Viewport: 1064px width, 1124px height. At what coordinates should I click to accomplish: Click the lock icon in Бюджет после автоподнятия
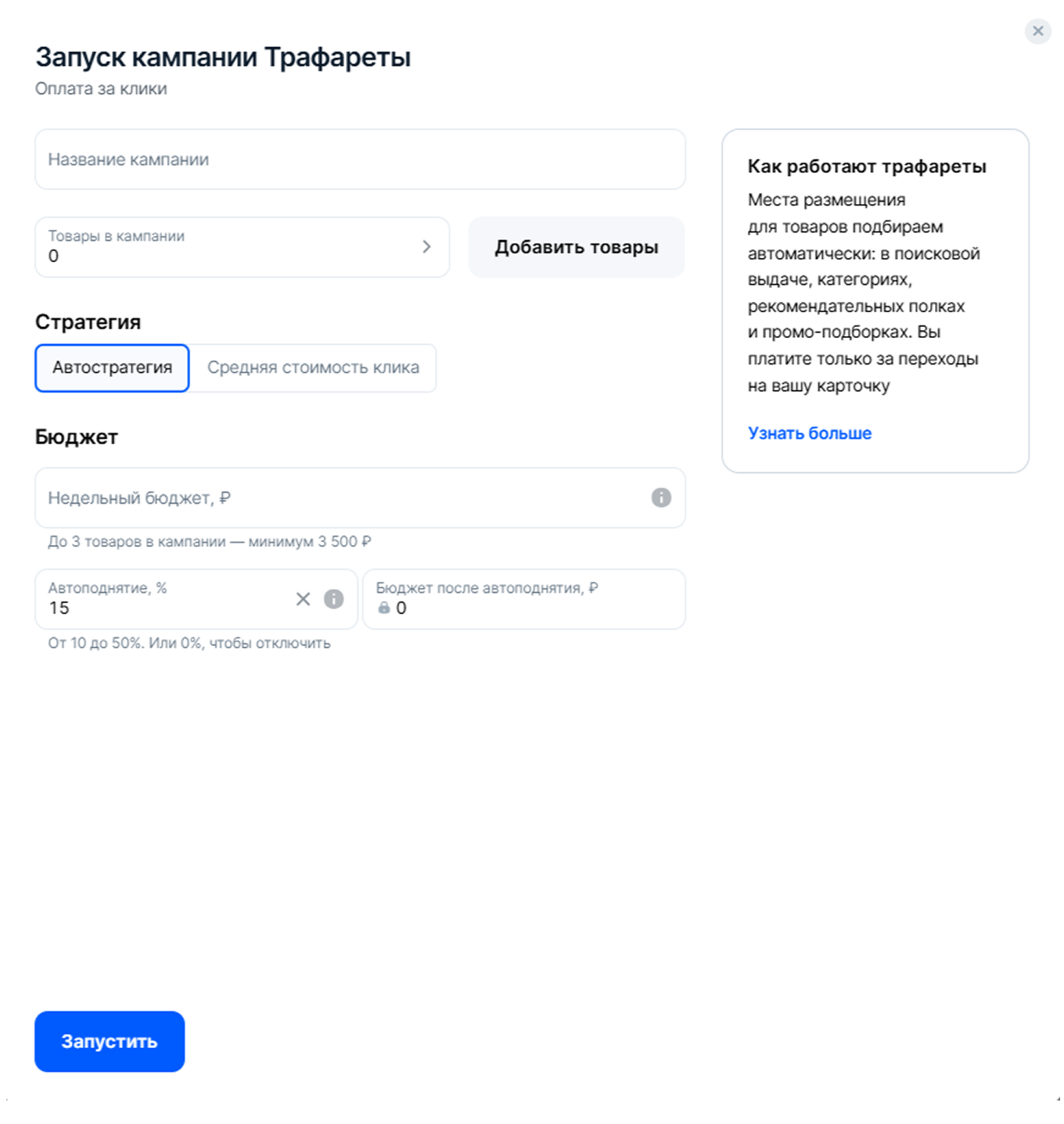coord(384,609)
